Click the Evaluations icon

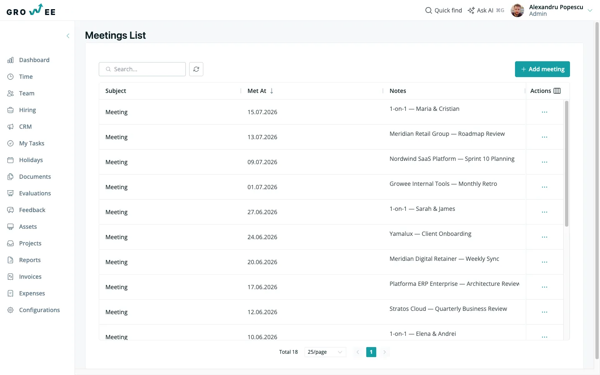(10, 193)
